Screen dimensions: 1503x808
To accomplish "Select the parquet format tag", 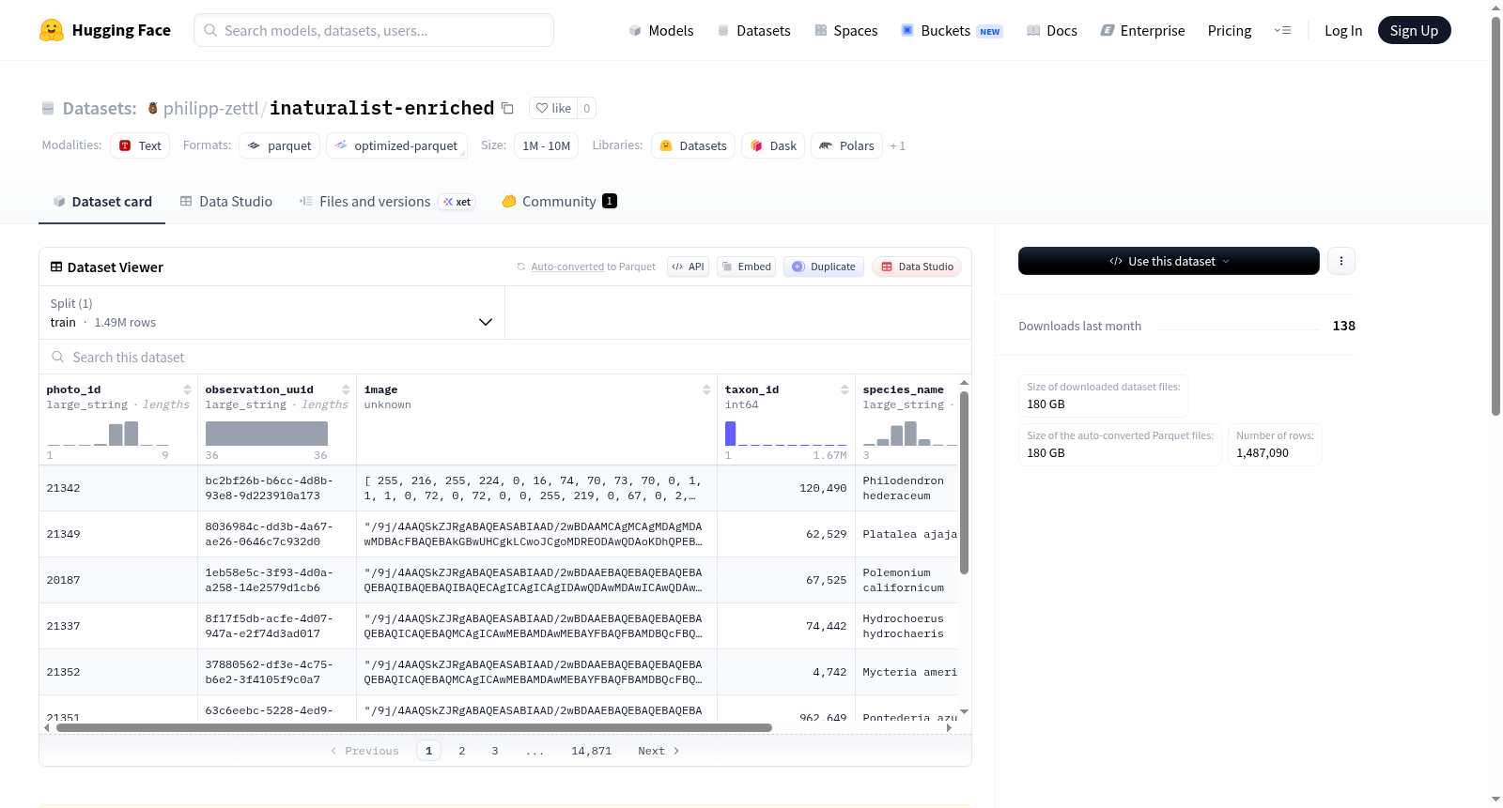I will point(280,145).
